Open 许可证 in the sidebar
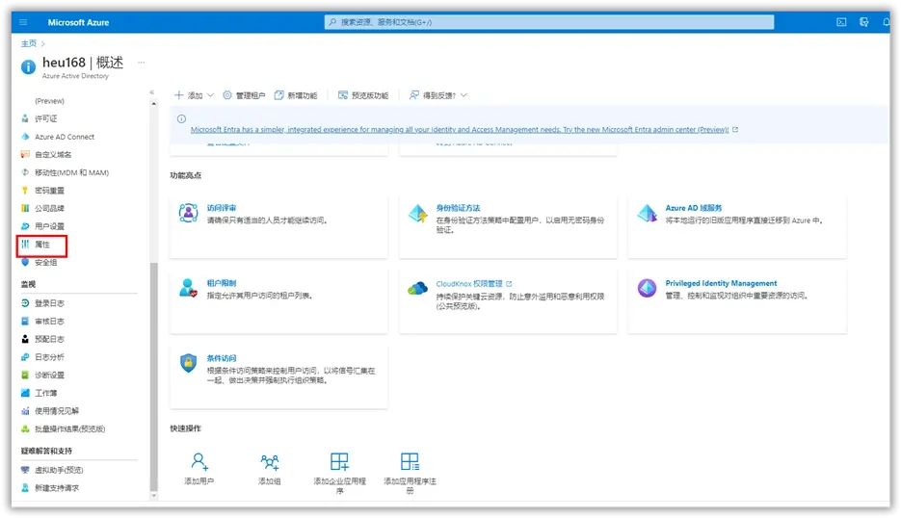 (46, 118)
